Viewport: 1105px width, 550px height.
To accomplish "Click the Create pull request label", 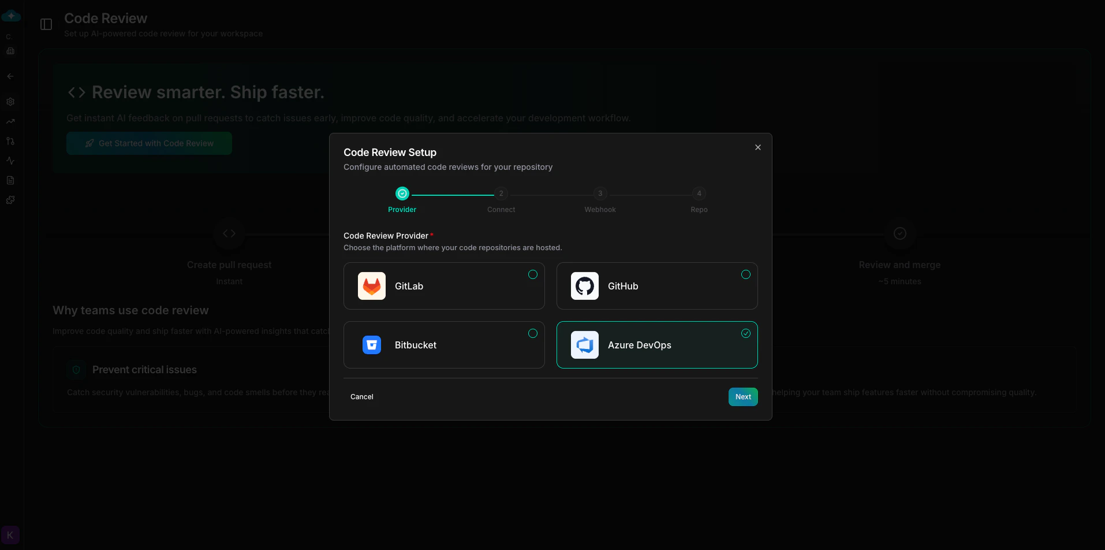I will [x=229, y=265].
